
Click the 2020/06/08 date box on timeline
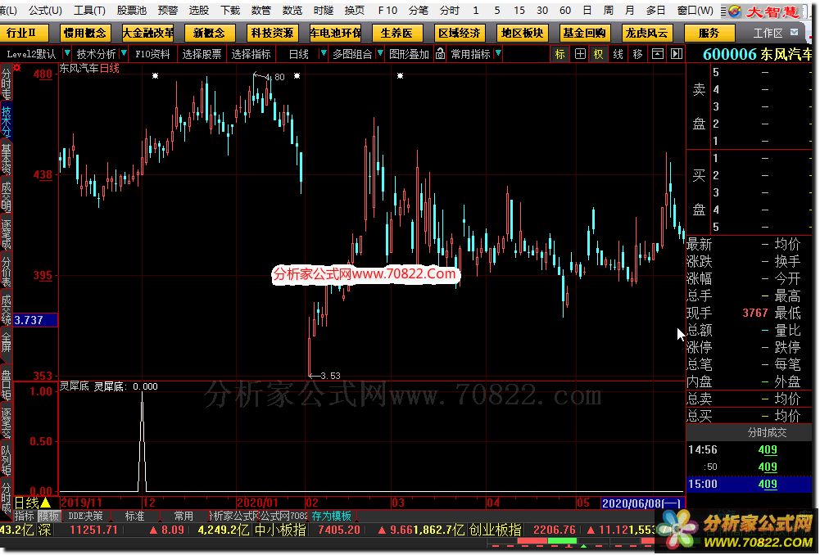coord(642,503)
